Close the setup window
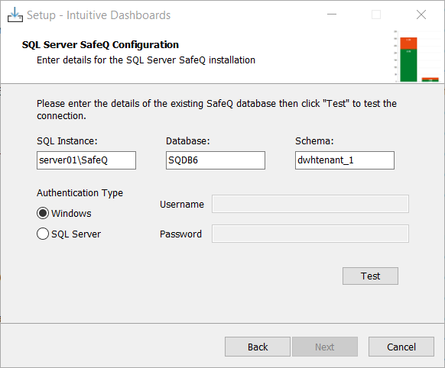This screenshot has width=445, height=368. (x=421, y=15)
